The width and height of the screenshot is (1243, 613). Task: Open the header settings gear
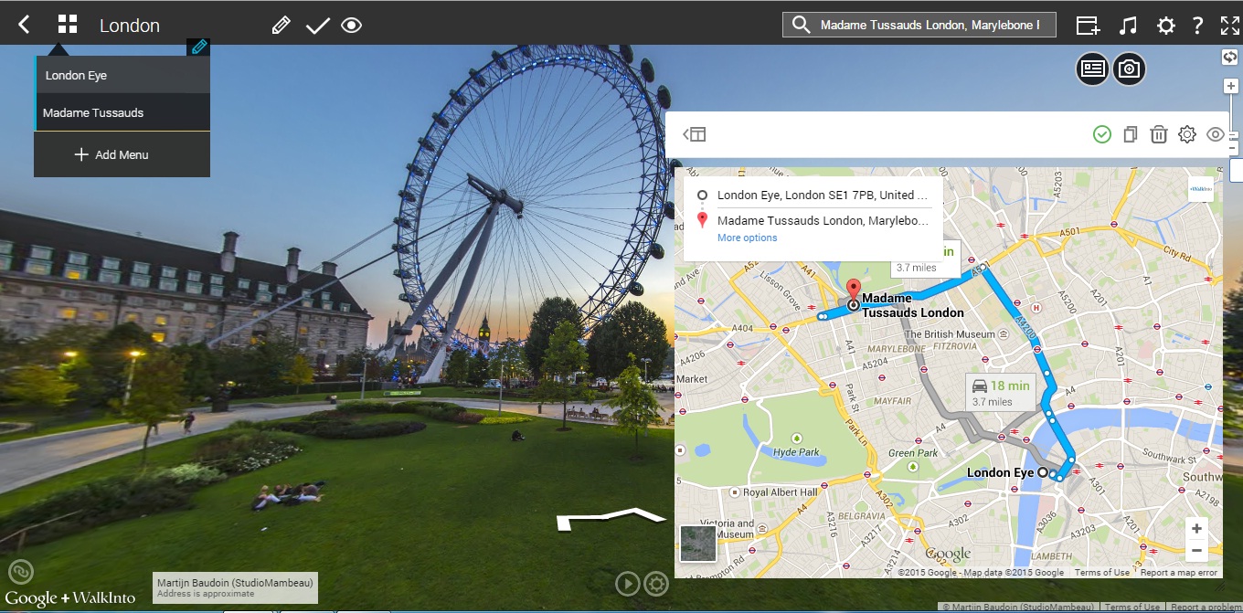[1166, 26]
